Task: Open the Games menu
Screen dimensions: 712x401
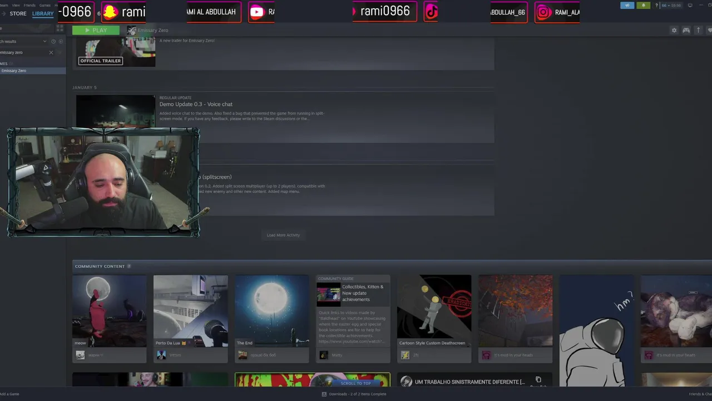Action: point(44,5)
